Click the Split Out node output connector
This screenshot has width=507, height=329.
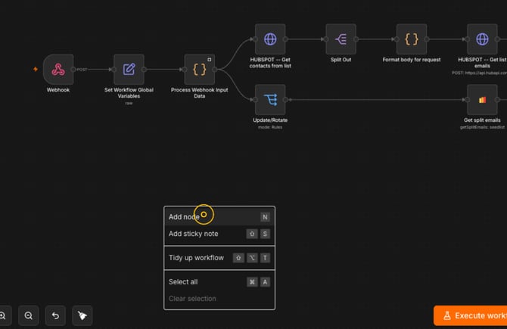pos(356,39)
